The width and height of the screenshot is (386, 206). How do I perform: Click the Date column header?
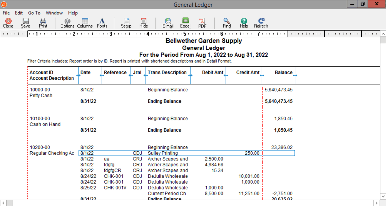click(85, 73)
